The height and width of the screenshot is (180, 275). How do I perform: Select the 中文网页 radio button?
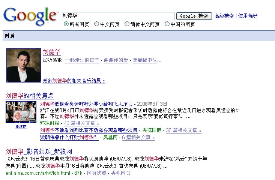click(x=96, y=24)
